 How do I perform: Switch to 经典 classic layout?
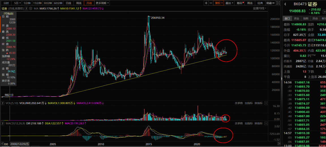(260, 3)
